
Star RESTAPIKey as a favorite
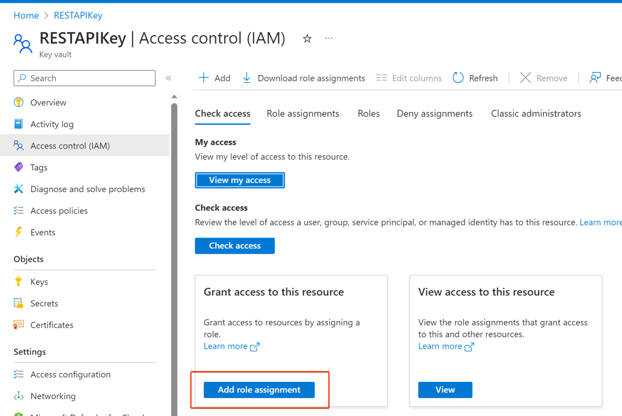[307, 38]
